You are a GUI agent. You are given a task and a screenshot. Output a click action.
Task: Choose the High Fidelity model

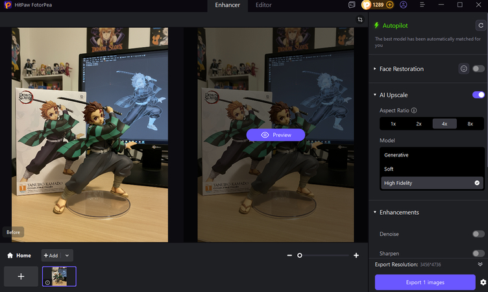(432, 183)
